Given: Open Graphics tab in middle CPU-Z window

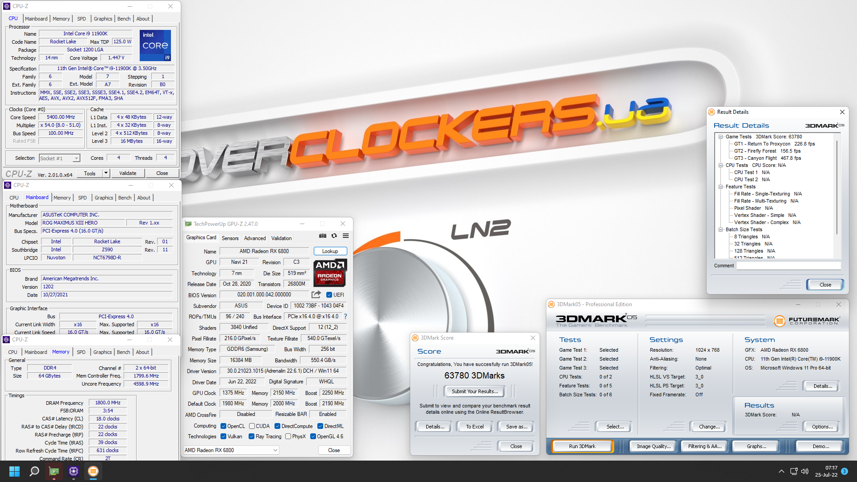Looking at the screenshot, I should tap(104, 198).
